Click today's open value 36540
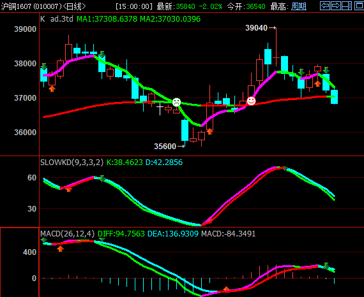This screenshot has height=297, width=364. point(255,6)
